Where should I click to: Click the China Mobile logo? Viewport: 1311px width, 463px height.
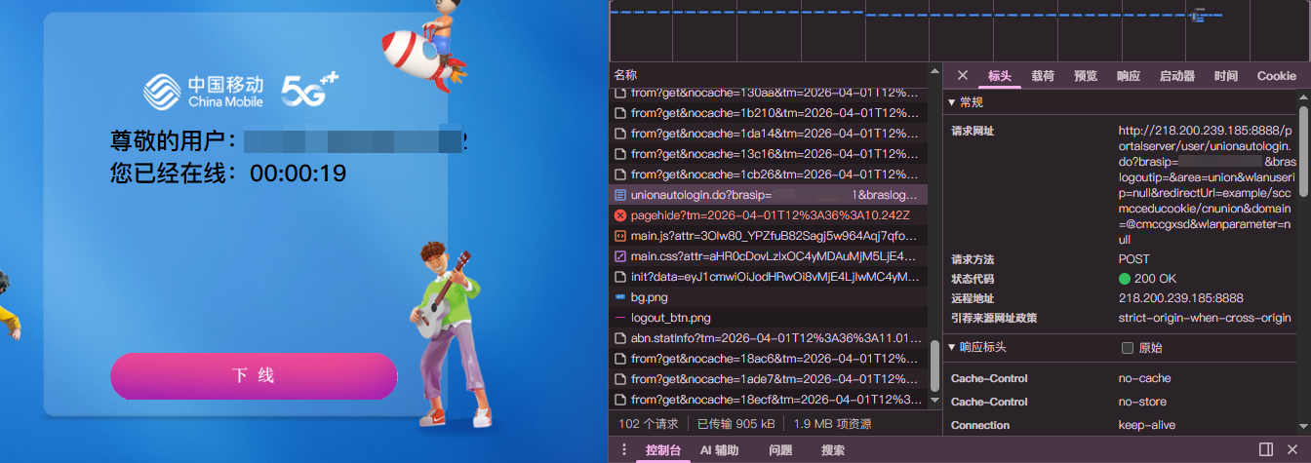(204, 91)
